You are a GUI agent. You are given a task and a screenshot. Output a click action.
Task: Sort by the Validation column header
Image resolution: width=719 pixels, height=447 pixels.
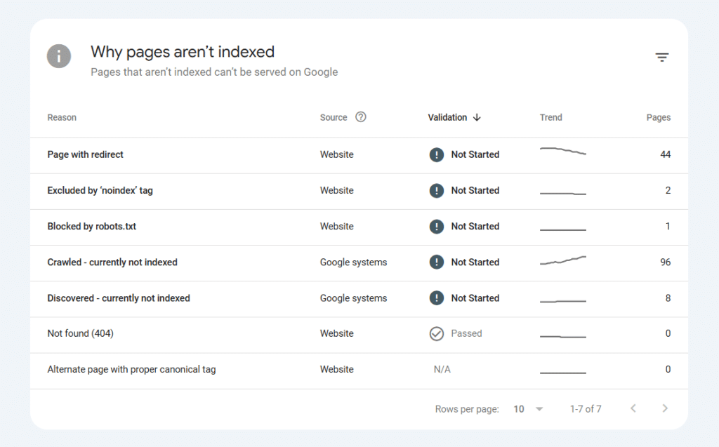pos(447,117)
